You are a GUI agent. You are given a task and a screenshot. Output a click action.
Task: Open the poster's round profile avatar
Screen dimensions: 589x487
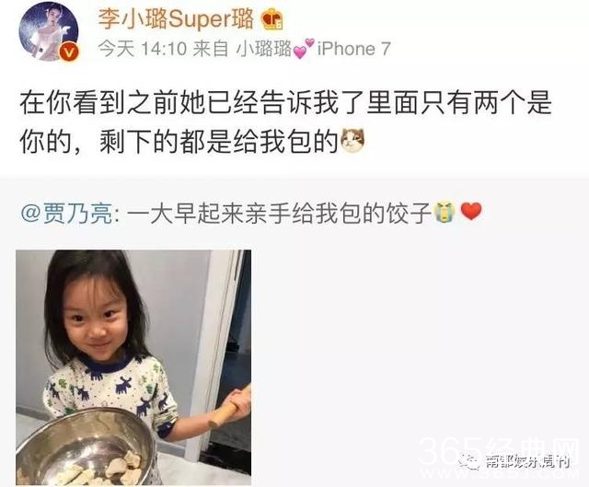[x=49, y=31]
